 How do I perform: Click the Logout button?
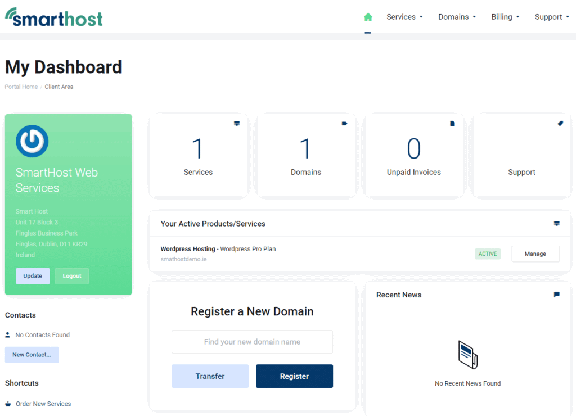(x=71, y=276)
